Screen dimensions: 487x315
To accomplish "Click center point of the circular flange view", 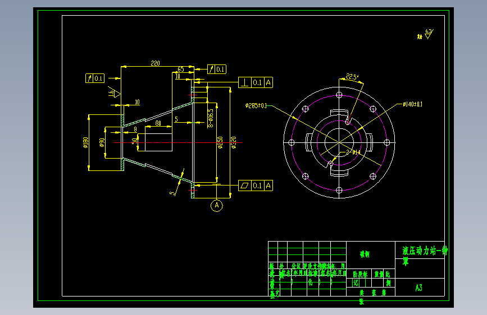I will tap(339, 142).
